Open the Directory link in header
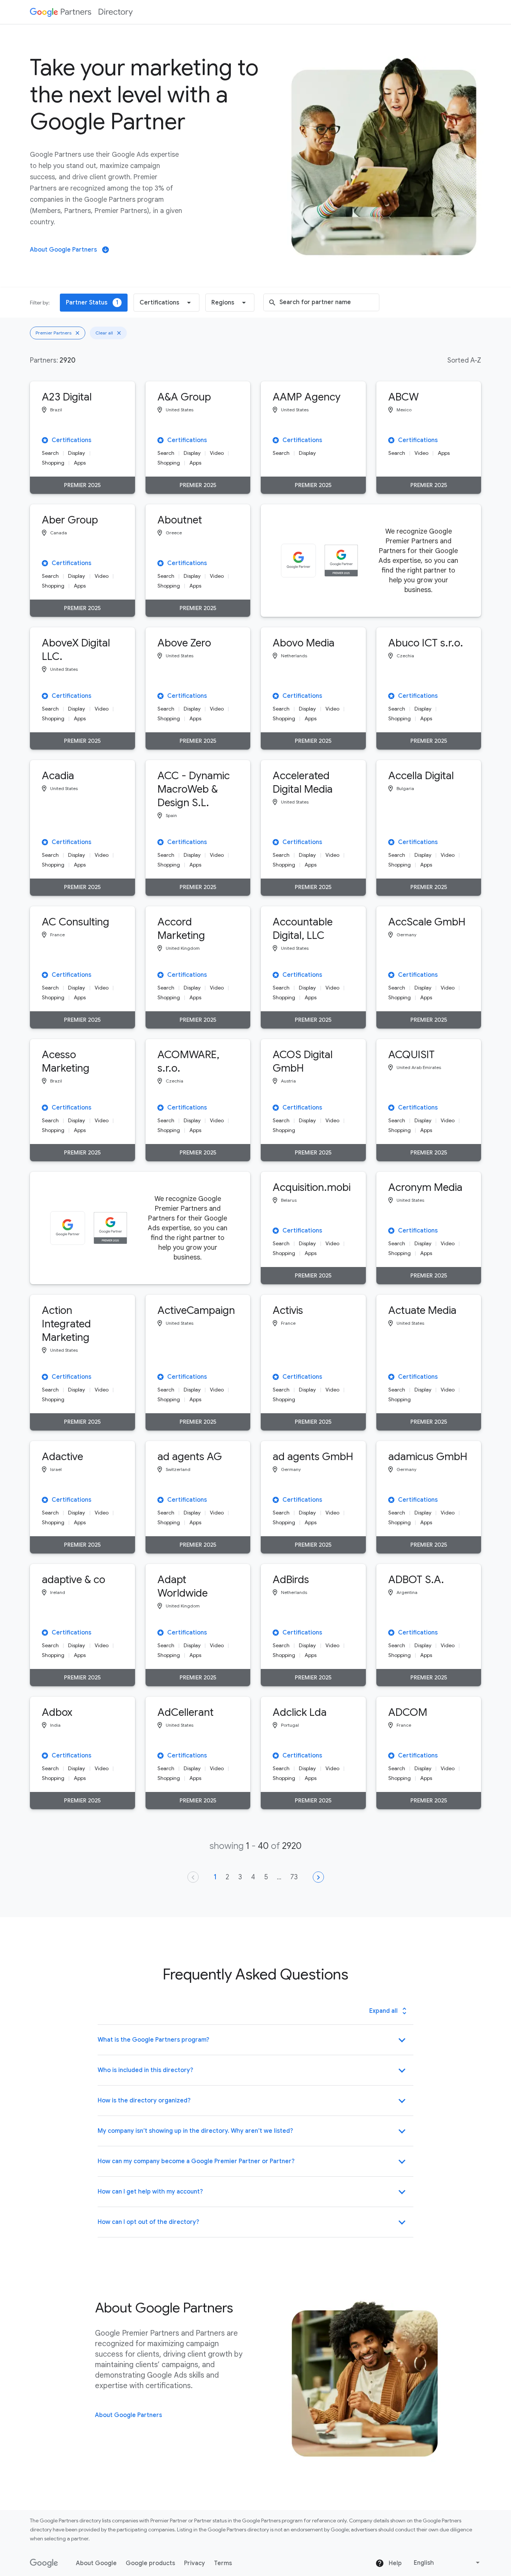Image resolution: width=511 pixels, height=2576 pixels. (x=115, y=12)
